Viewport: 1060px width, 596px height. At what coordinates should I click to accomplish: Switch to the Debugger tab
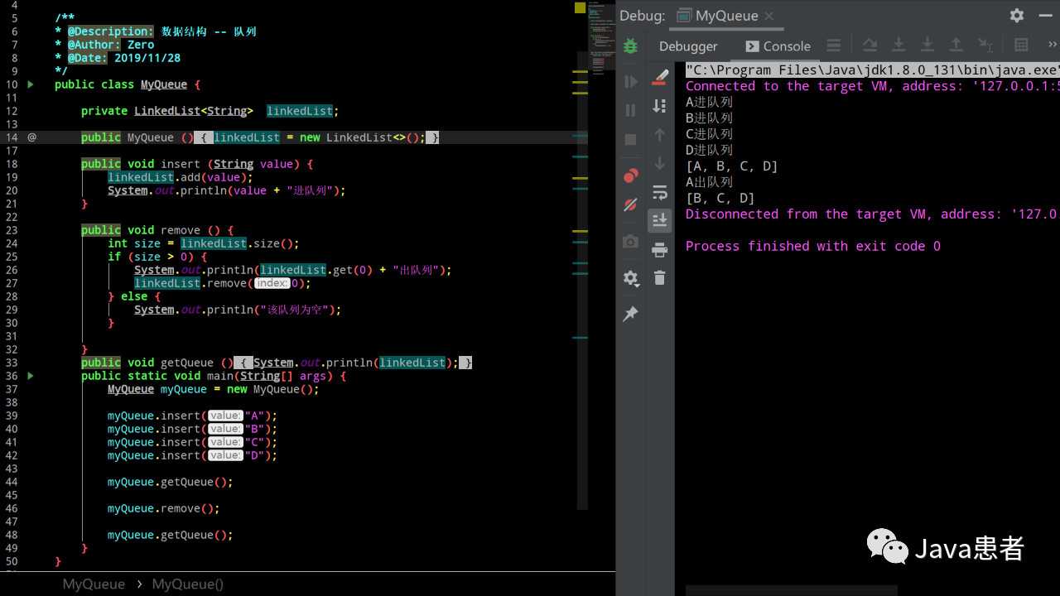(688, 46)
